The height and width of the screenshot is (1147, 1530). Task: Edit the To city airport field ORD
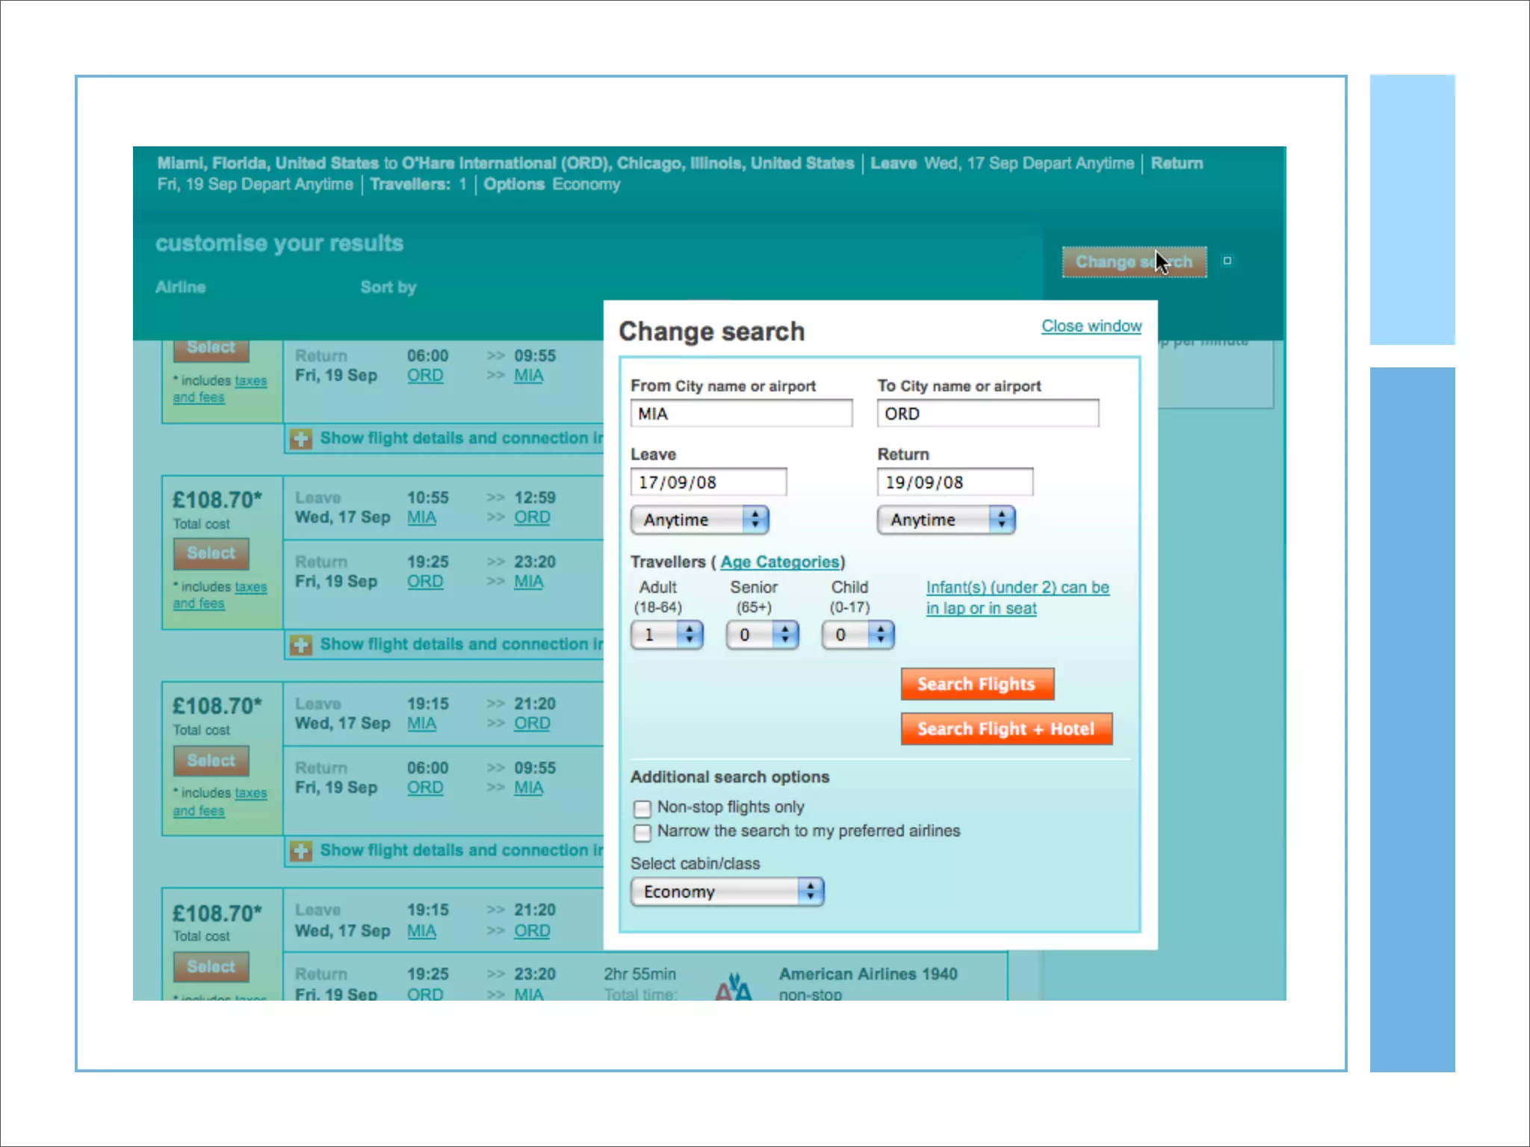coord(988,414)
